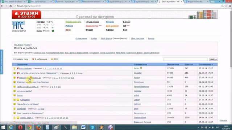Switch to the НГС Орги-бренды tab
Screen dimensions: 232x130
pos(40,1)
